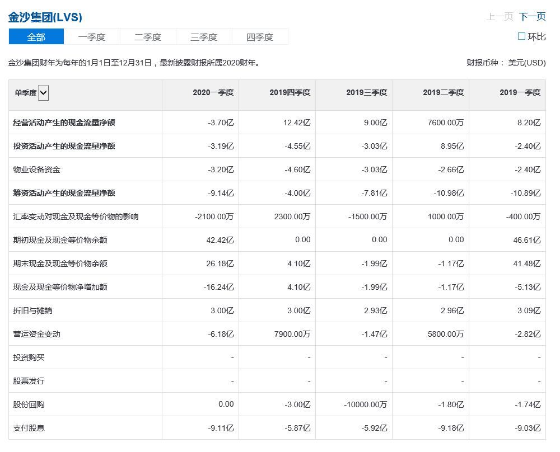The image size is (560, 452).
Task: Select the 筹资活动产生的现金流量净额 row label
Action: (x=64, y=193)
